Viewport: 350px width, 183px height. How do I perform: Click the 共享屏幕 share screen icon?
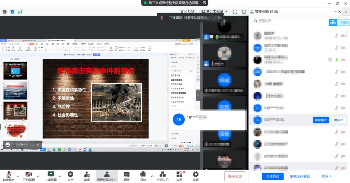[x=51, y=176]
